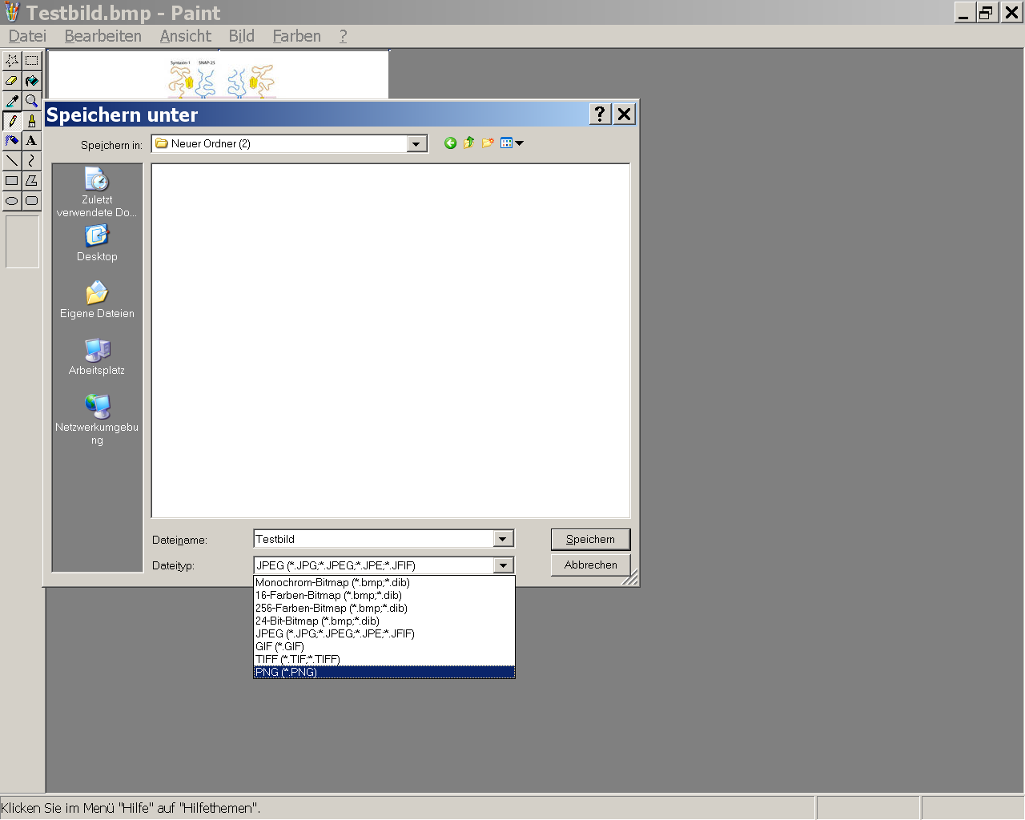The height and width of the screenshot is (820, 1025).
Task: Click the green Back arrow in dialog
Action: point(450,143)
